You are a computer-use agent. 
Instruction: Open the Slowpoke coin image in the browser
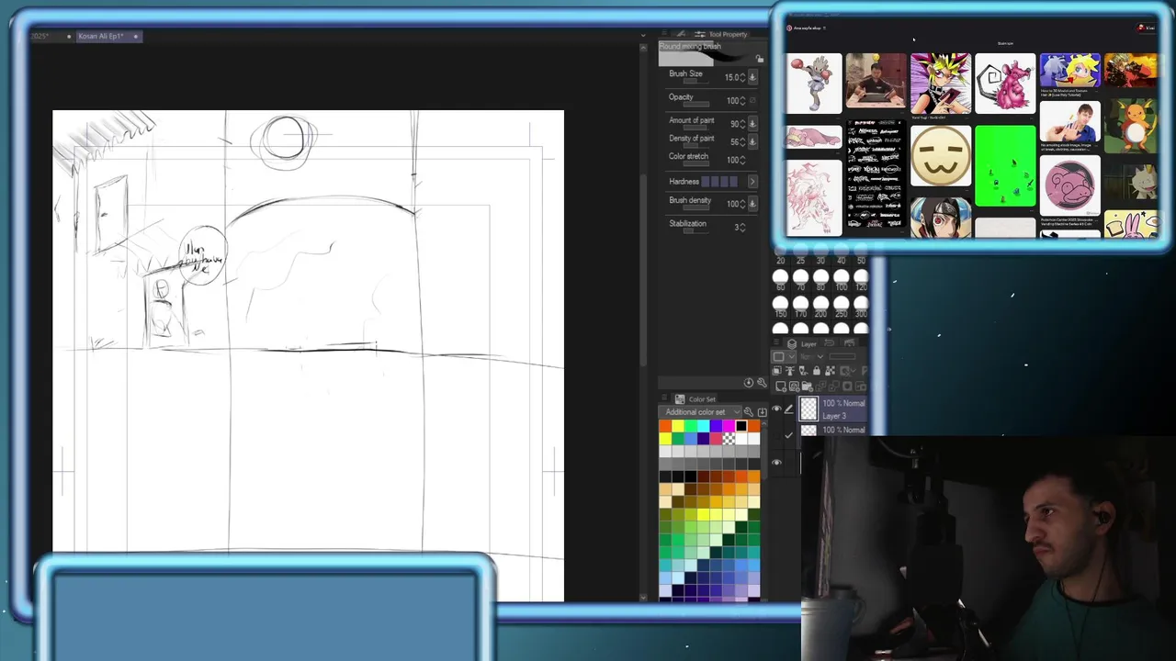[x=1069, y=185]
